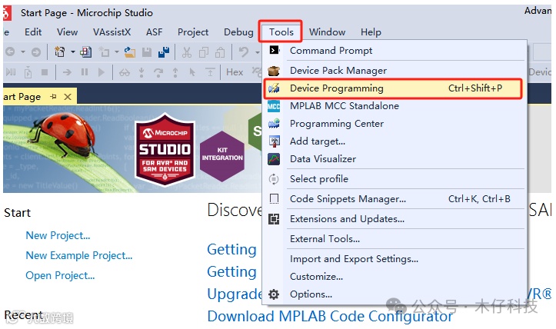Click the Navigate Backward toolbar icon
The image size is (556, 329).
pyautogui.click(x=10, y=52)
